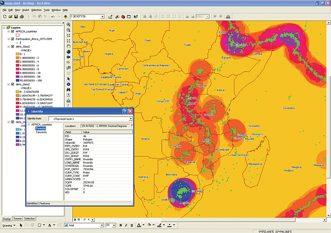Screen dimensions: 331x233
Task: Open the map scale dropdown
Action: pyautogui.click(x=103, y=17)
